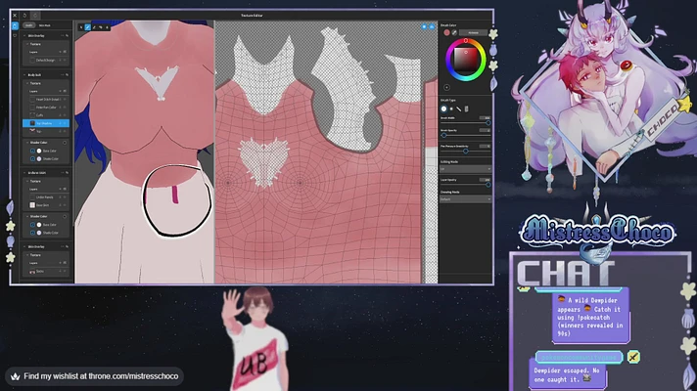The width and height of the screenshot is (697, 391).
Task: Choose the rectangular marker brush type
Action: [x=466, y=109]
